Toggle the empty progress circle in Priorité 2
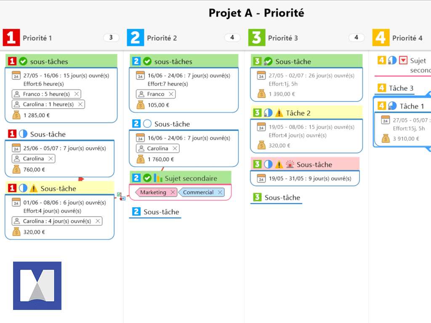431x323 pixels. [x=147, y=124]
